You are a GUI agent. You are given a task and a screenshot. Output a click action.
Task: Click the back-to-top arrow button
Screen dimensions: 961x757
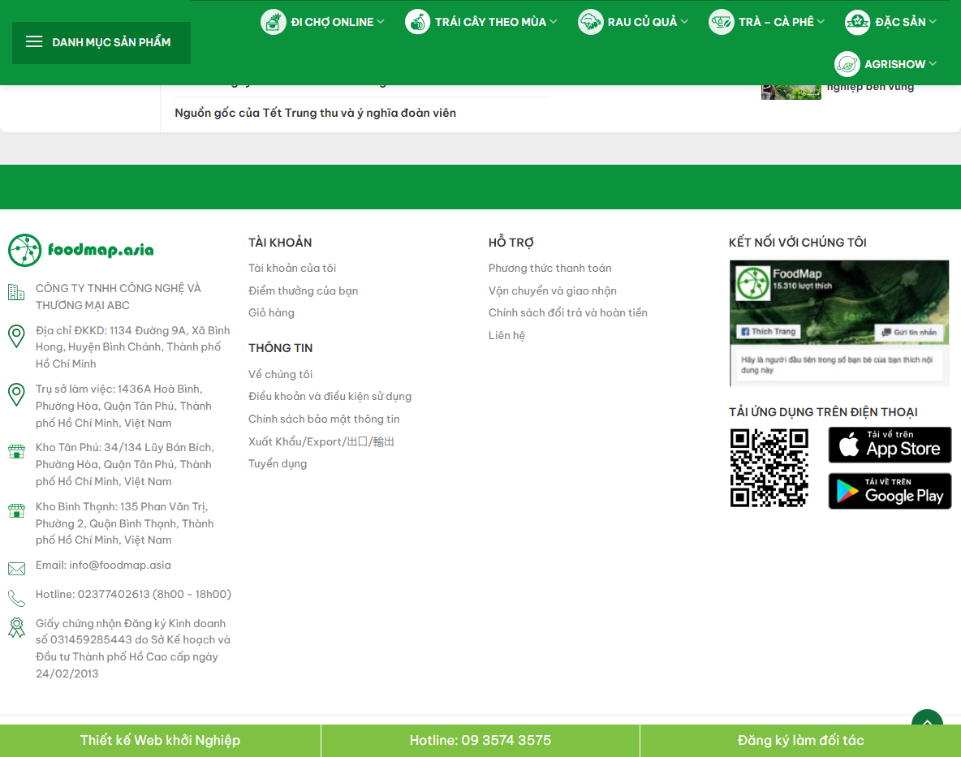point(927,722)
